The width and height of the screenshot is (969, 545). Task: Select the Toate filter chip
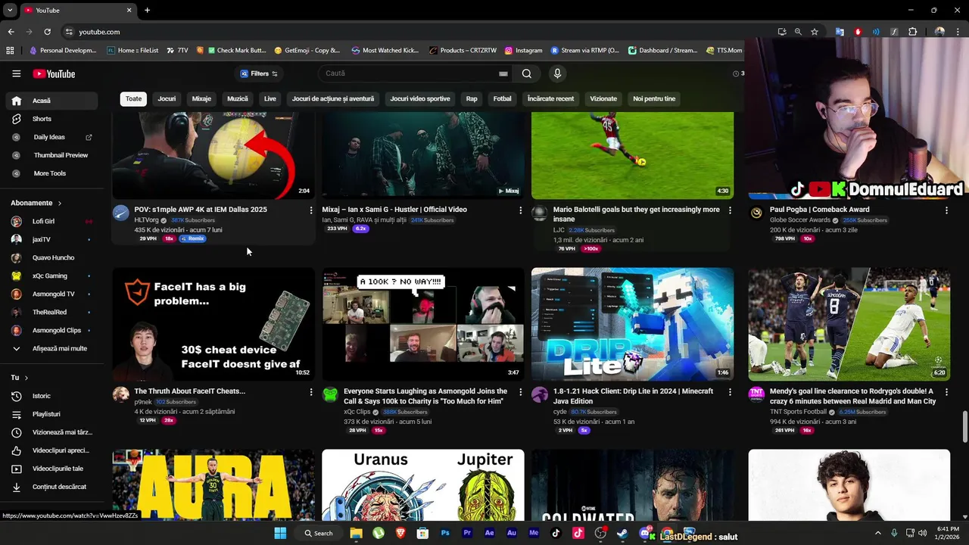(133, 98)
